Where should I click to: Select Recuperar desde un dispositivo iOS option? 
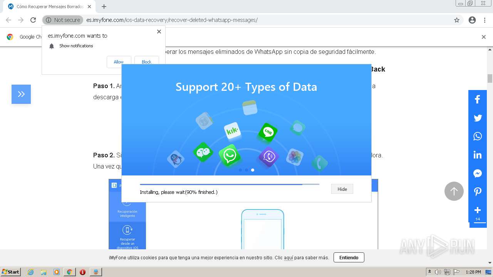coord(127,236)
